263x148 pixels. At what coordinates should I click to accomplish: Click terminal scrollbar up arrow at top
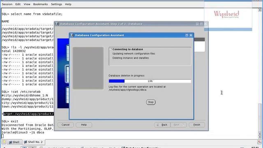tap(260, 10)
